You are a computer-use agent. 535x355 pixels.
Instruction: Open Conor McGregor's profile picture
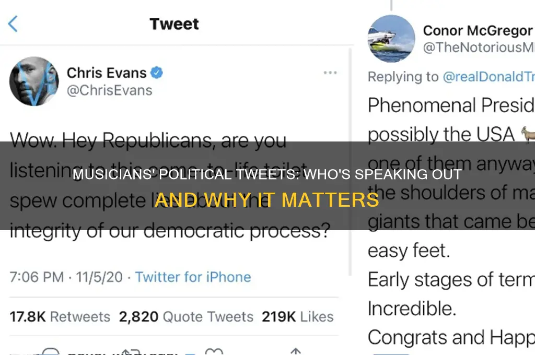(391, 39)
